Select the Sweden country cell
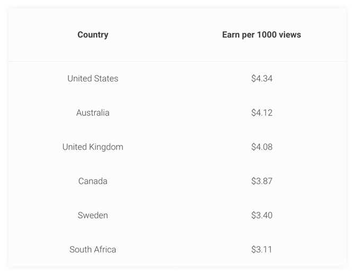 [x=93, y=215]
